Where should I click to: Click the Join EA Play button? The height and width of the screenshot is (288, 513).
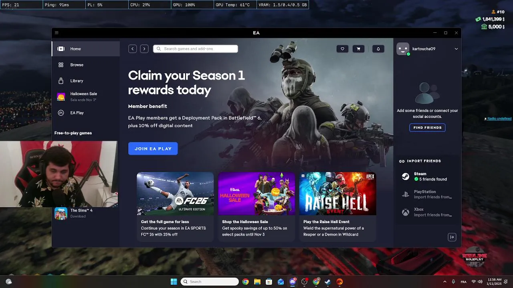point(153,148)
